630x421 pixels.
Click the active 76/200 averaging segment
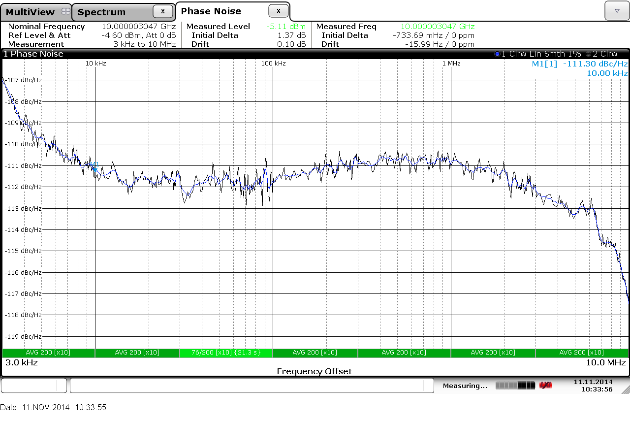pos(226,353)
